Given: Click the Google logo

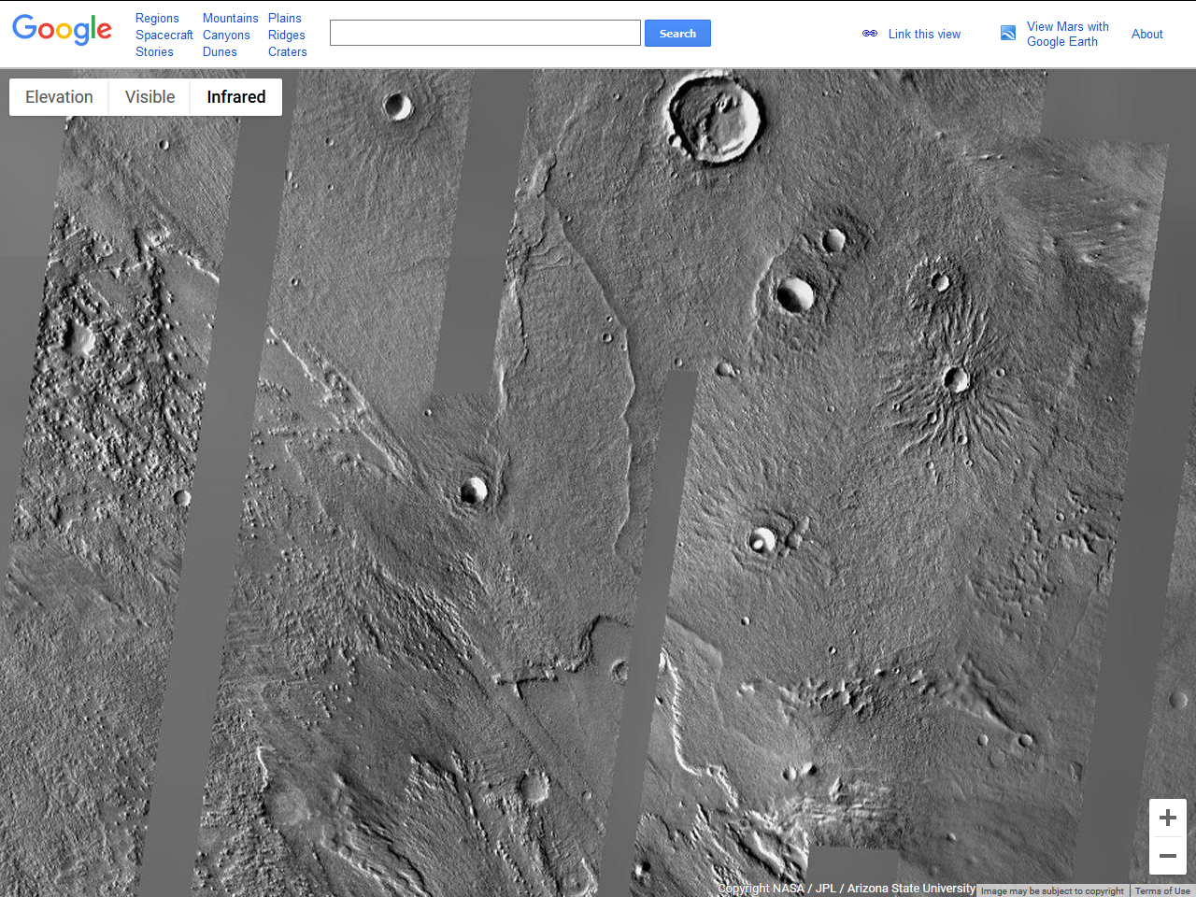Looking at the screenshot, I should coord(62,29).
